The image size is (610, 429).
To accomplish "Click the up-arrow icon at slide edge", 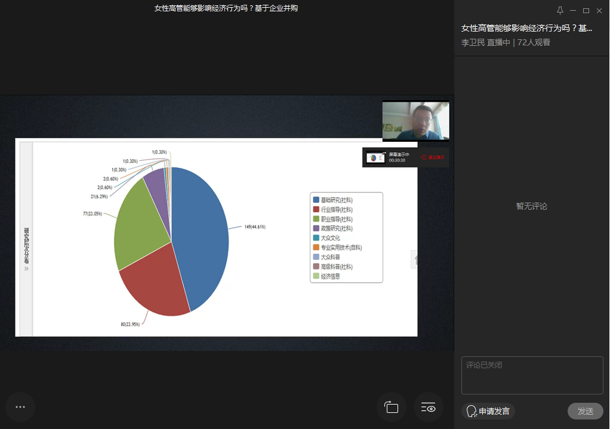I will pyautogui.click(x=414, y=260).
